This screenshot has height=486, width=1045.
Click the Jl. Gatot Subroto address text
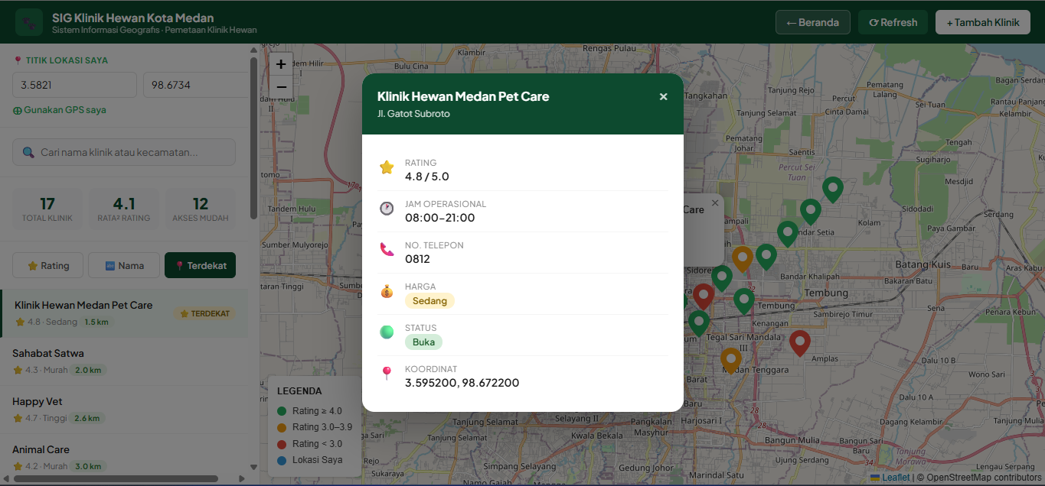click(413, 114)
